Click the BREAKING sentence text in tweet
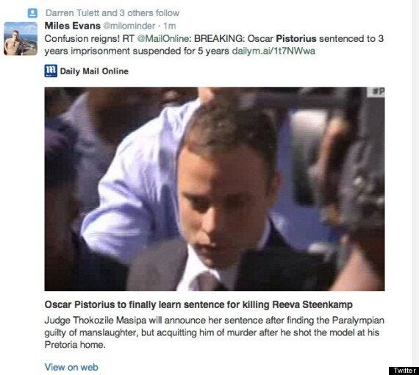 pos(214,45)
